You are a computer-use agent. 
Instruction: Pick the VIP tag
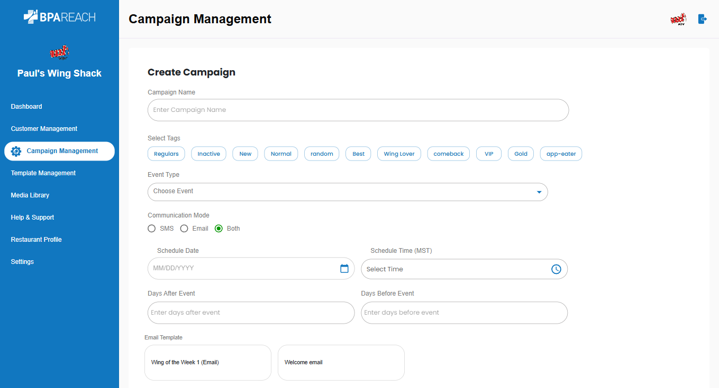point(488,154)
